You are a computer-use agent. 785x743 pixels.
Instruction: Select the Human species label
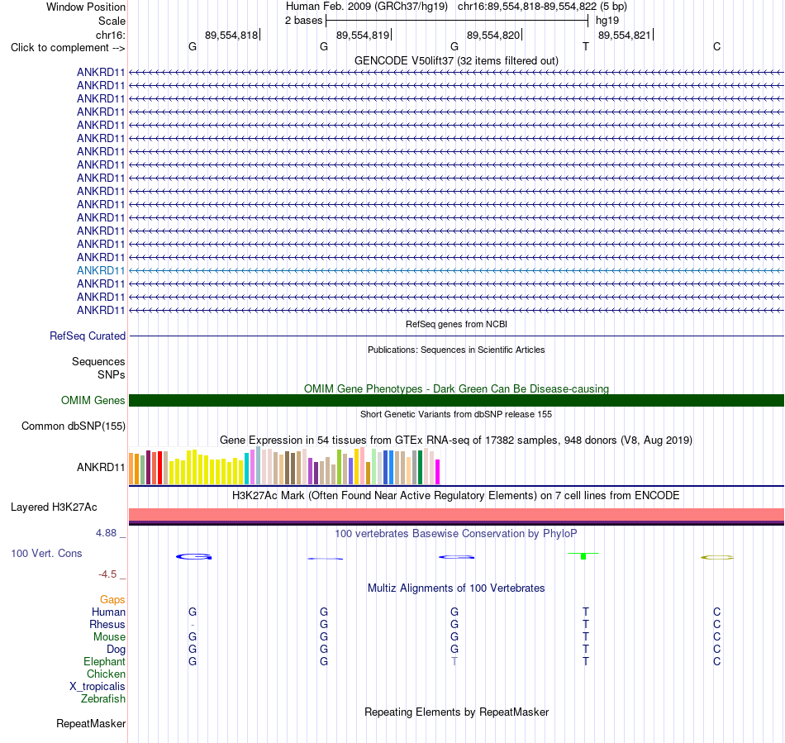pyautogui.click(x=108, y=612)
